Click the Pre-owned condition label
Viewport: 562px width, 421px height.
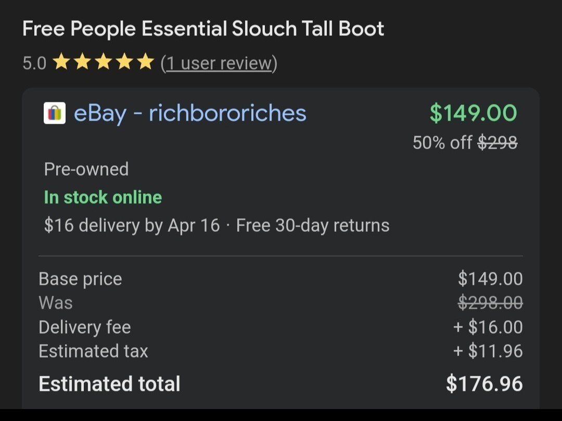pyautogui.click(x=86, y=169)
